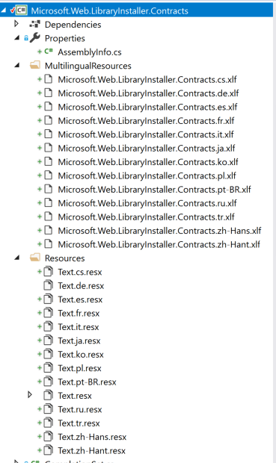The width and height of the screenshot is (276, 463).
Task: Click the resx icon of Text.de.resx
Action: (48, 285)
